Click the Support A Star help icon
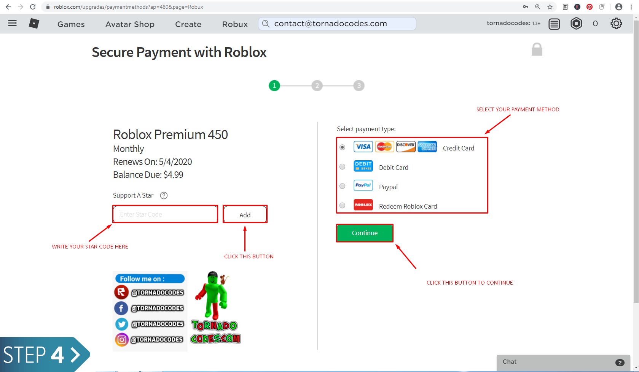This screenshot has width=639, height=372. tap(164, 195)
